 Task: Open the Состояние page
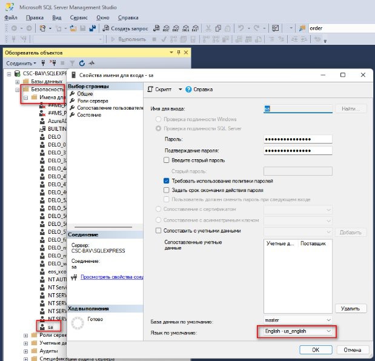89,114
